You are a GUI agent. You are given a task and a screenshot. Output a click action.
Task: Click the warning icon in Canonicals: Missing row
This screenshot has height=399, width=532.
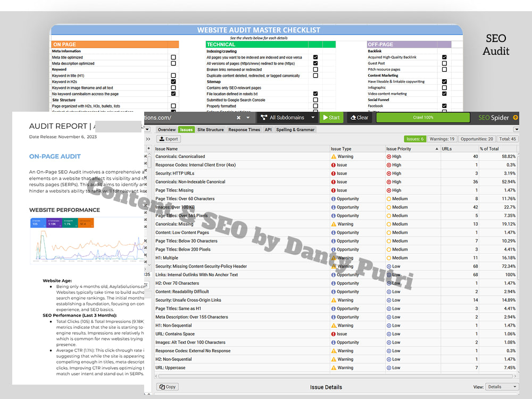click(x=334, y=224)
